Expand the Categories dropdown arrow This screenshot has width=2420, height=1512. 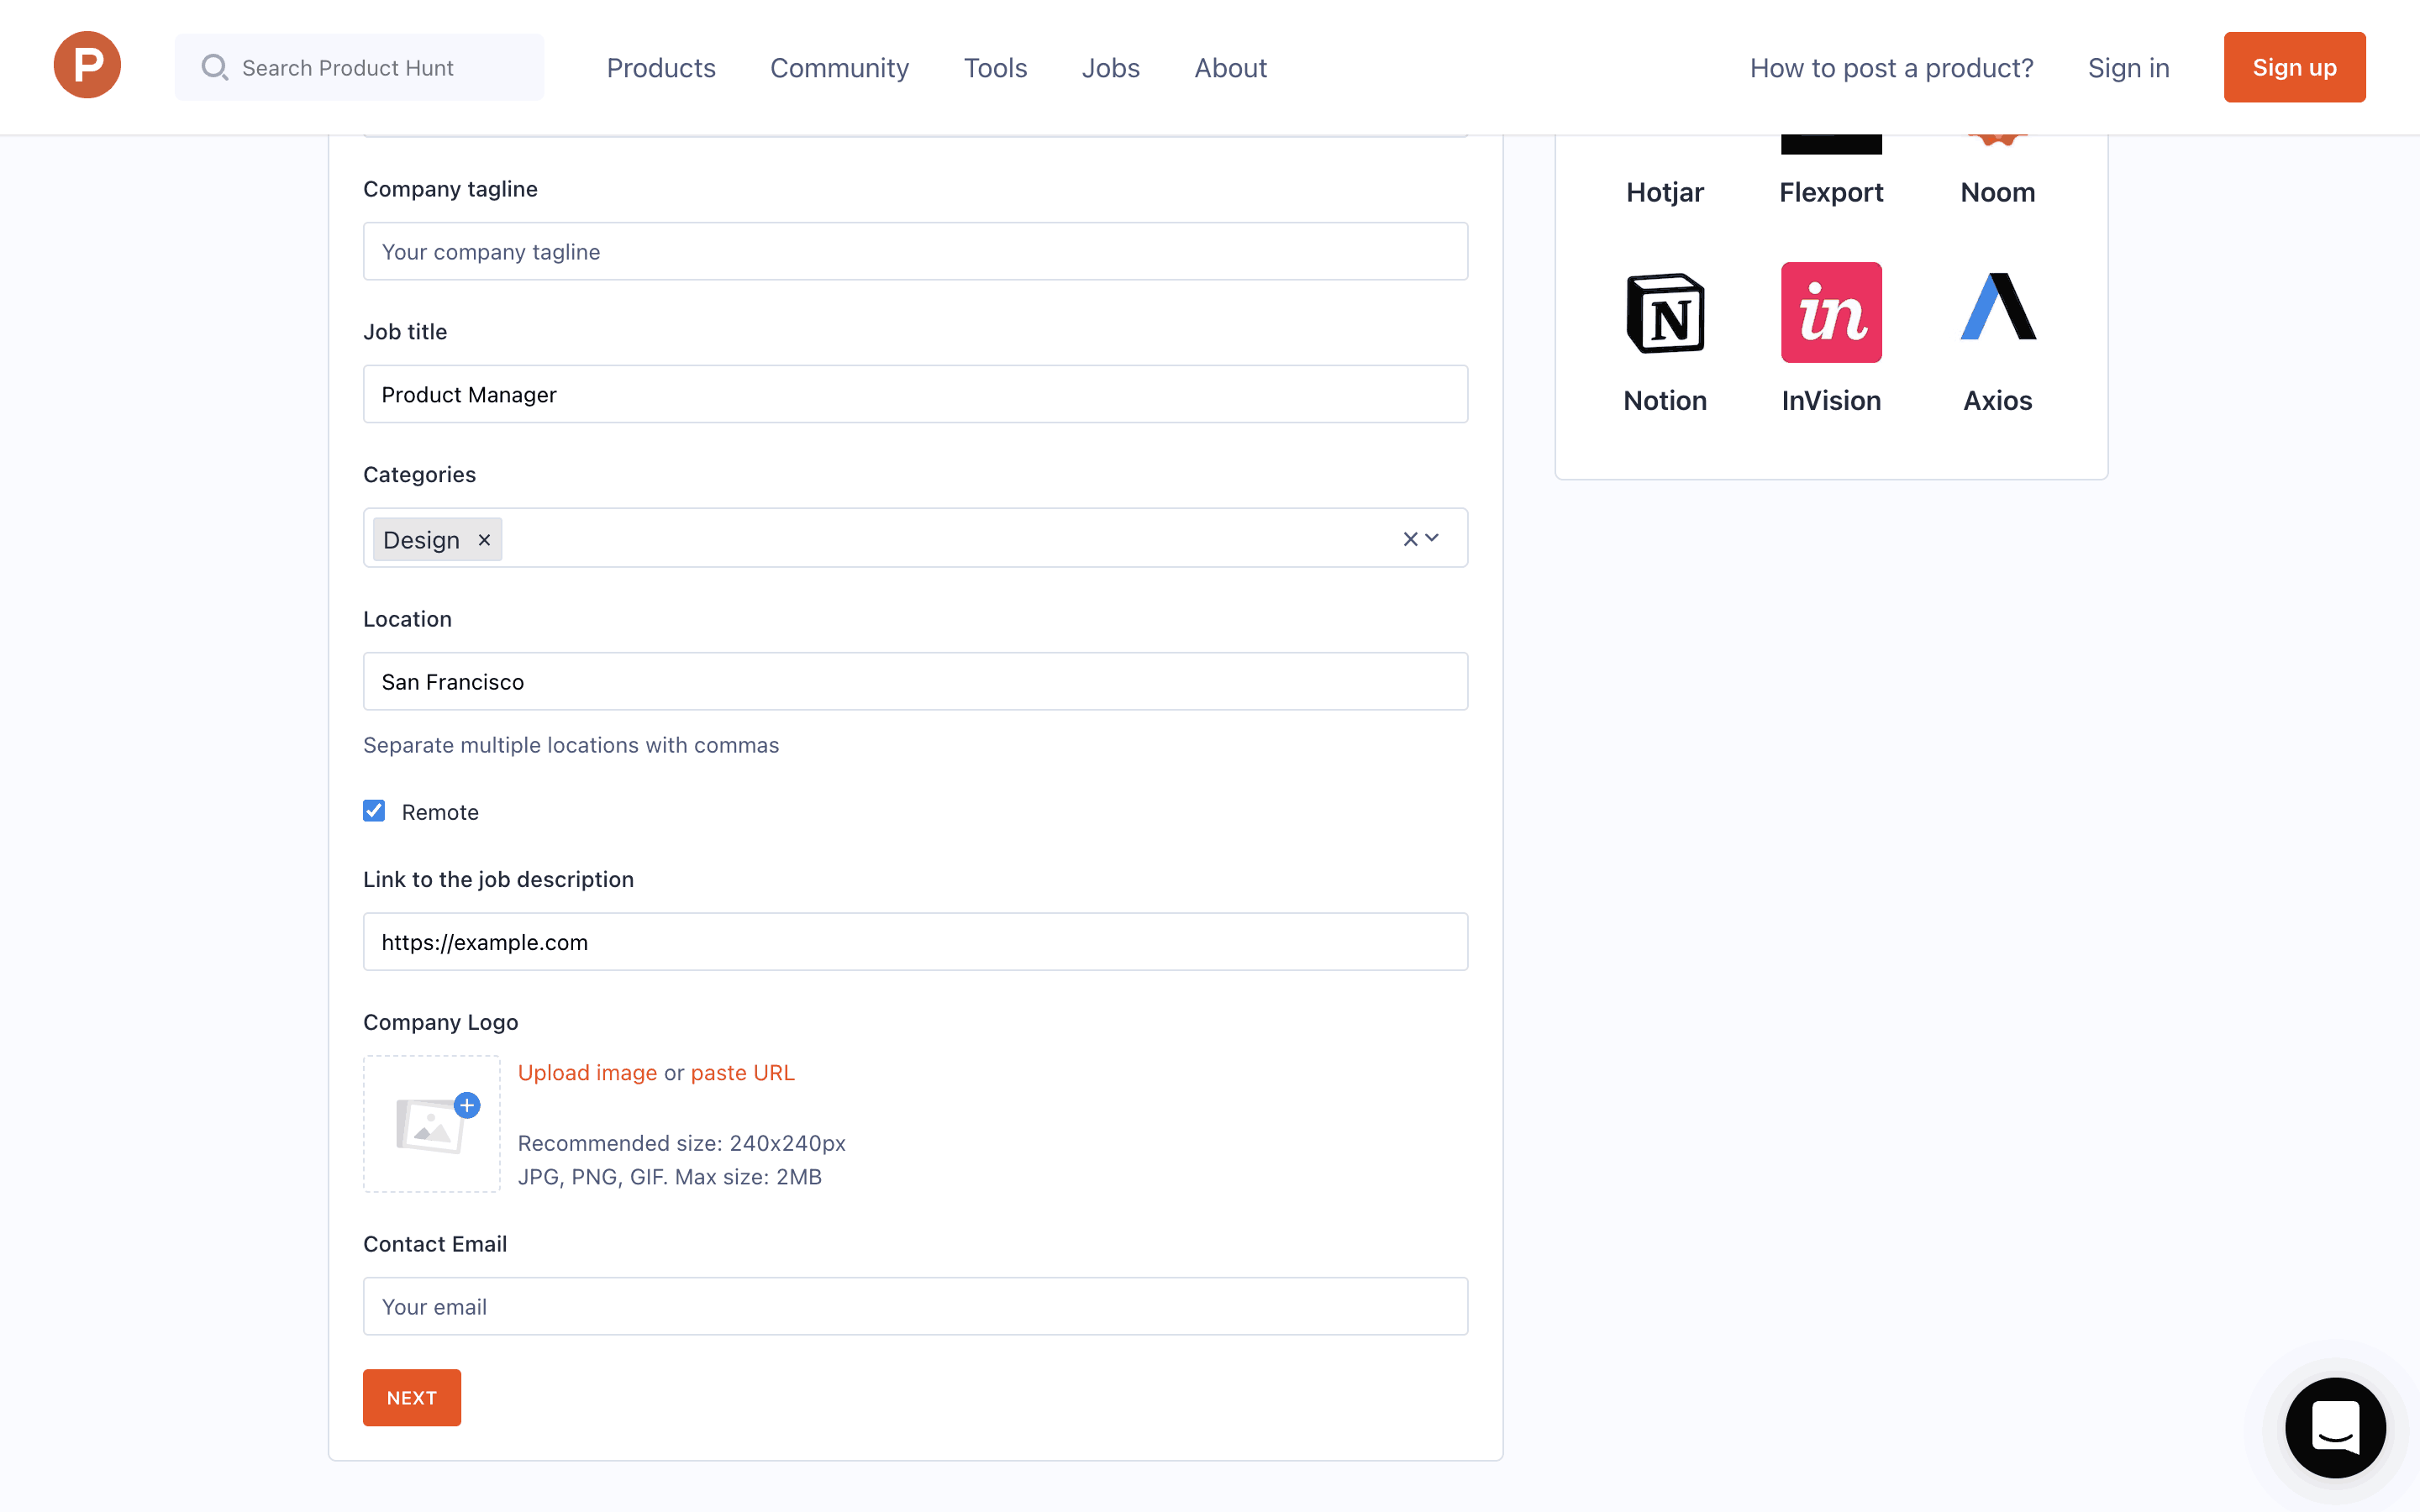click(x=1433, y=538)
